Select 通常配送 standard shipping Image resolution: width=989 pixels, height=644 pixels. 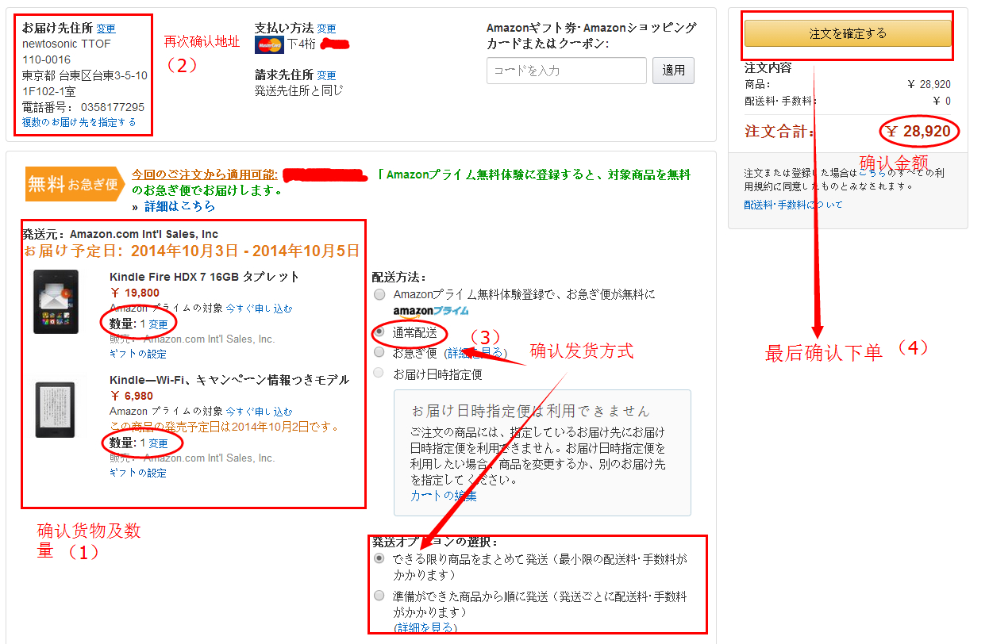[379, 331]
